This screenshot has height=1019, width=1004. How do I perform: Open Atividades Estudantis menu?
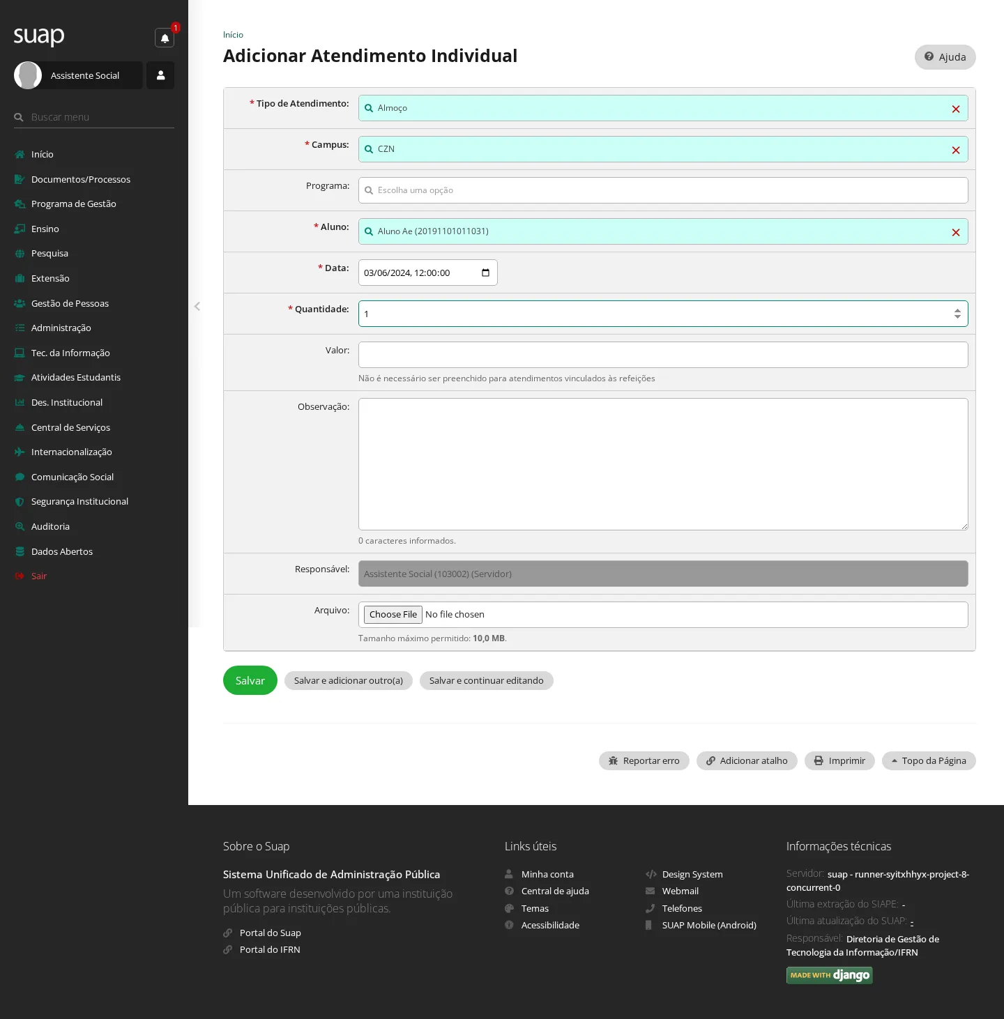click(76, 377)
